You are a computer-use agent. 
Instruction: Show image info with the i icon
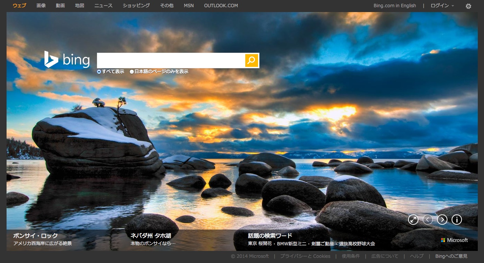pos(456,220)
